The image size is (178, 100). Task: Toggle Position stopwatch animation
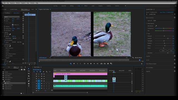[4, 19]
